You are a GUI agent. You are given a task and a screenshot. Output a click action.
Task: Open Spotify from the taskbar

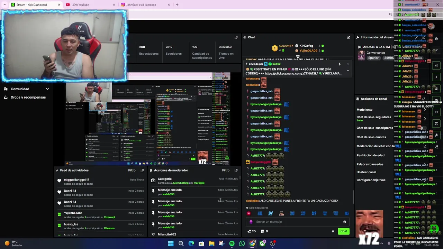(x=232, y=243)
